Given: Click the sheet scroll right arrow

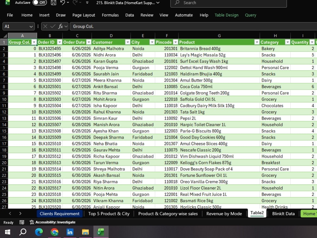Looking at the screenshot, I should coord(20,213).
